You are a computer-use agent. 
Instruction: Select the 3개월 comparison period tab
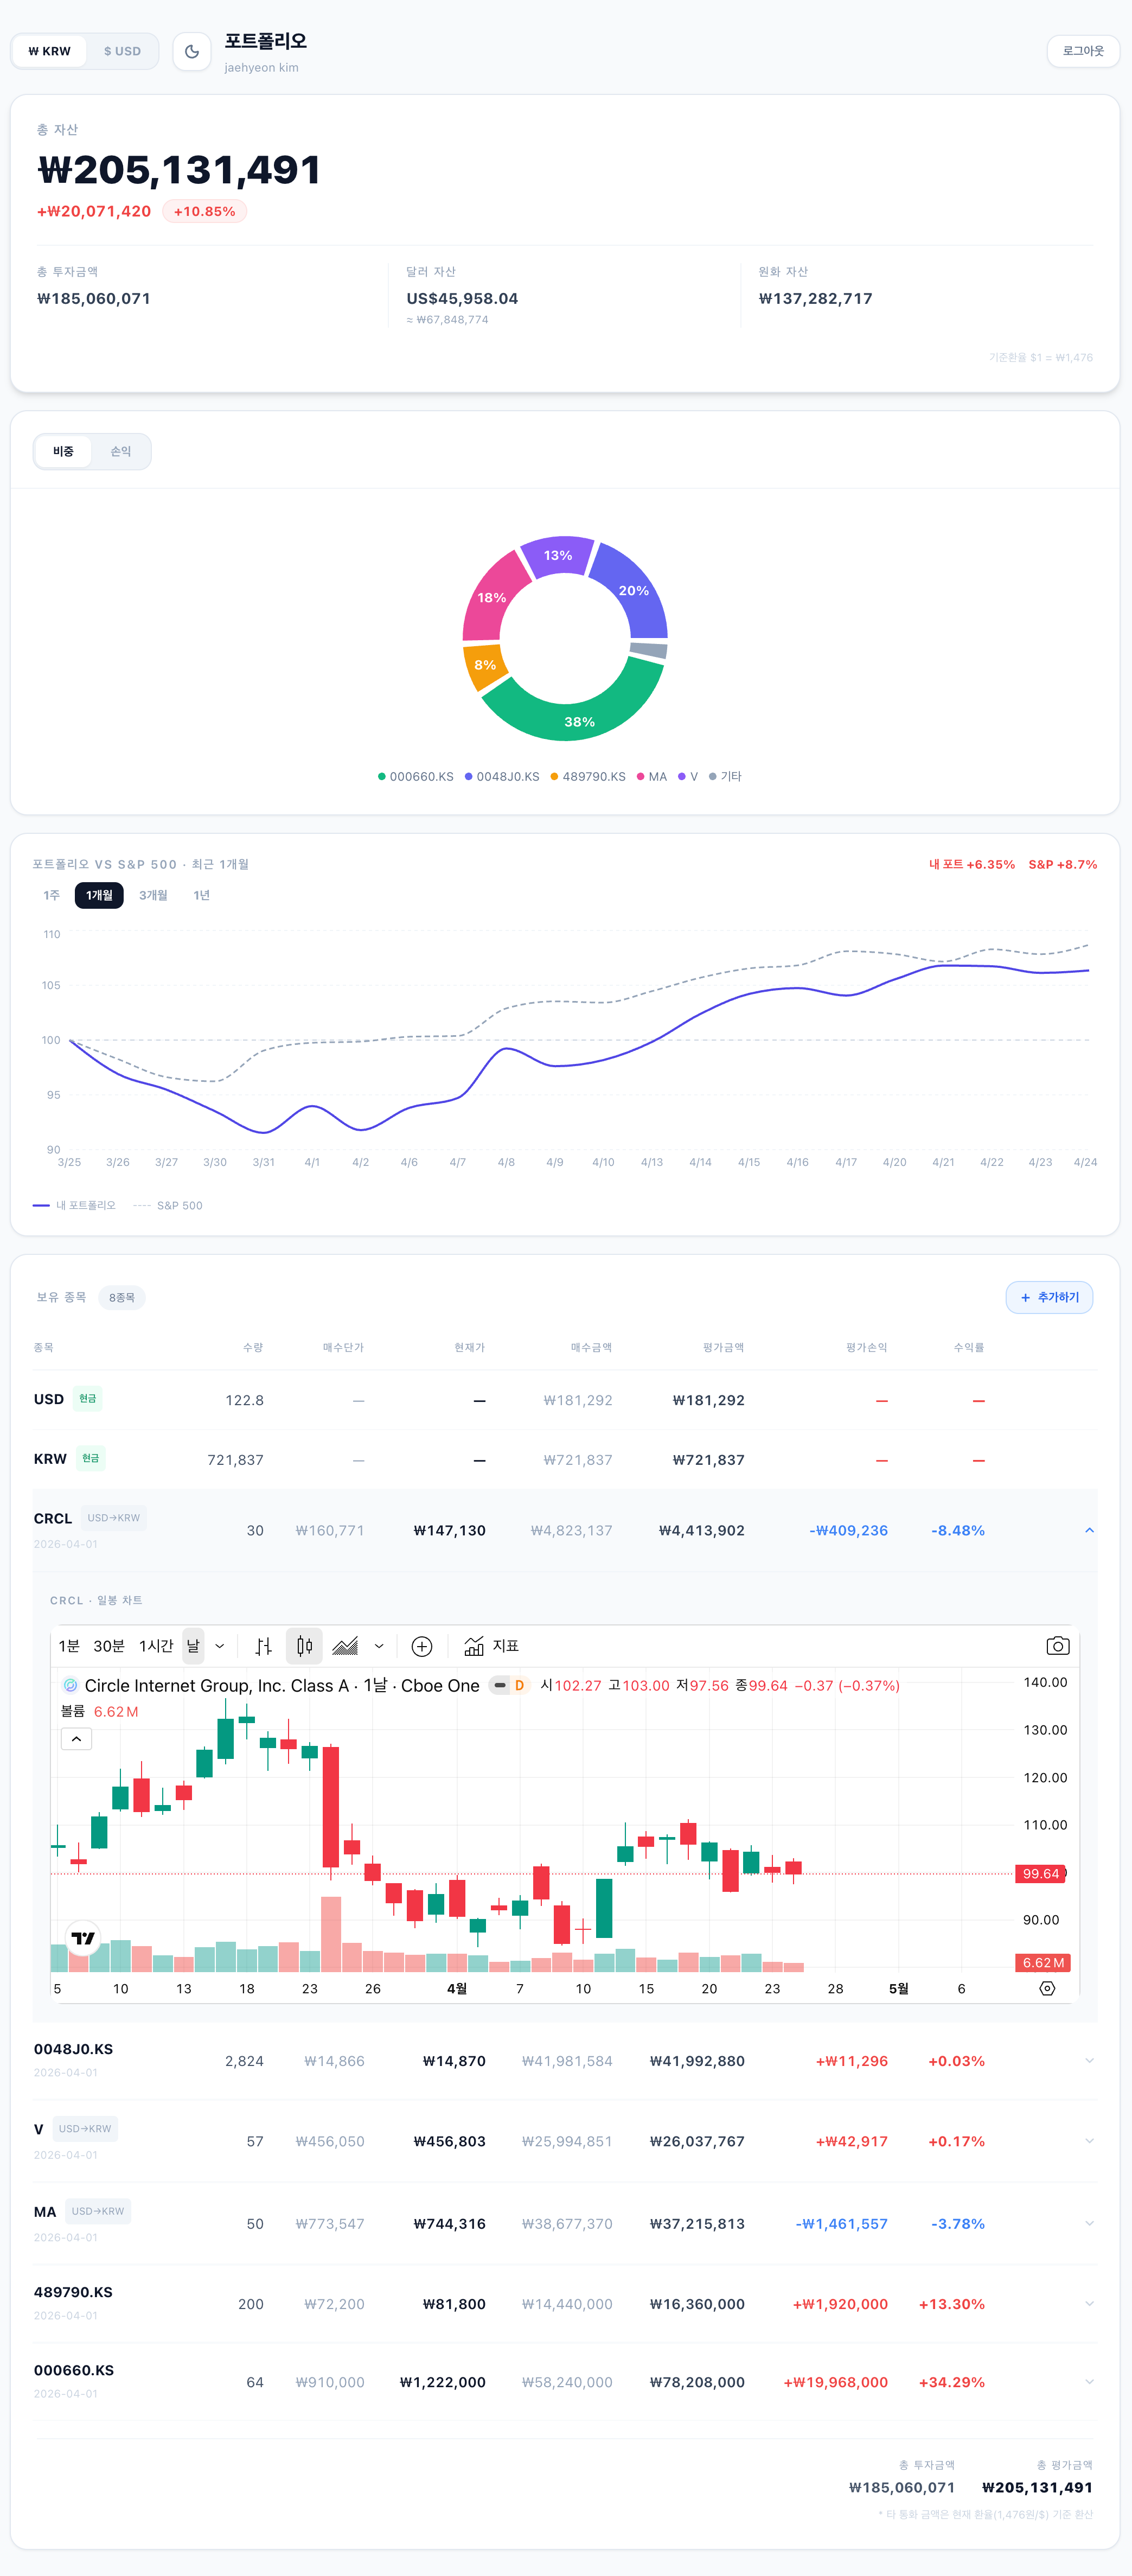point(153,895)
